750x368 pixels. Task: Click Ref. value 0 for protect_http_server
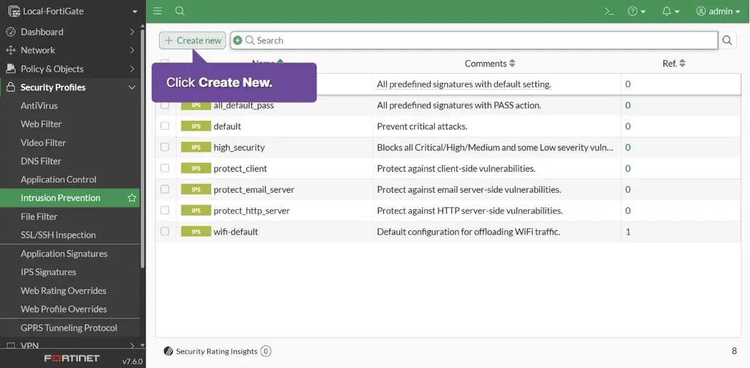click(628, 211)
